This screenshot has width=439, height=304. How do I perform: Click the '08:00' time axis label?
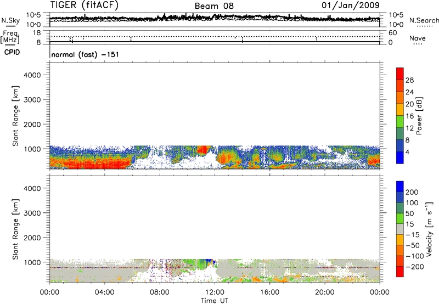(x=160, y=292)
